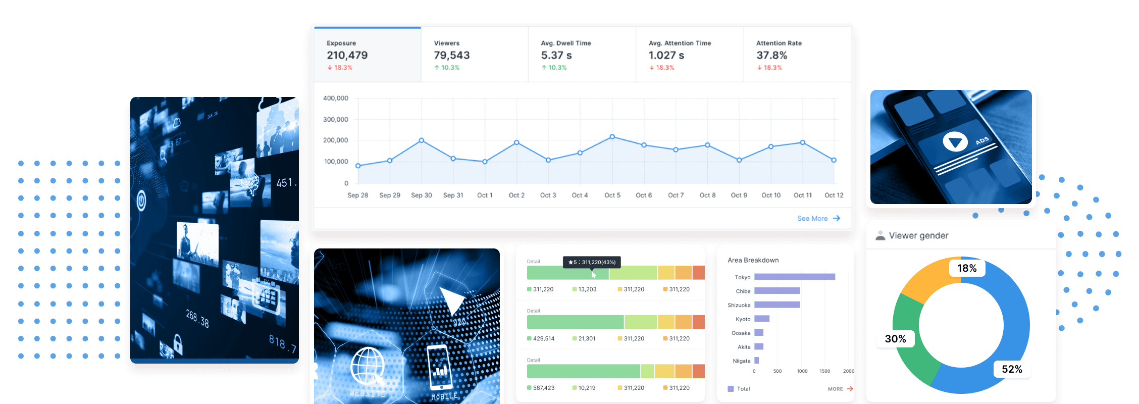Click MORE link in Area Breakdown
1139x404 pixels.
click(835, 389)
